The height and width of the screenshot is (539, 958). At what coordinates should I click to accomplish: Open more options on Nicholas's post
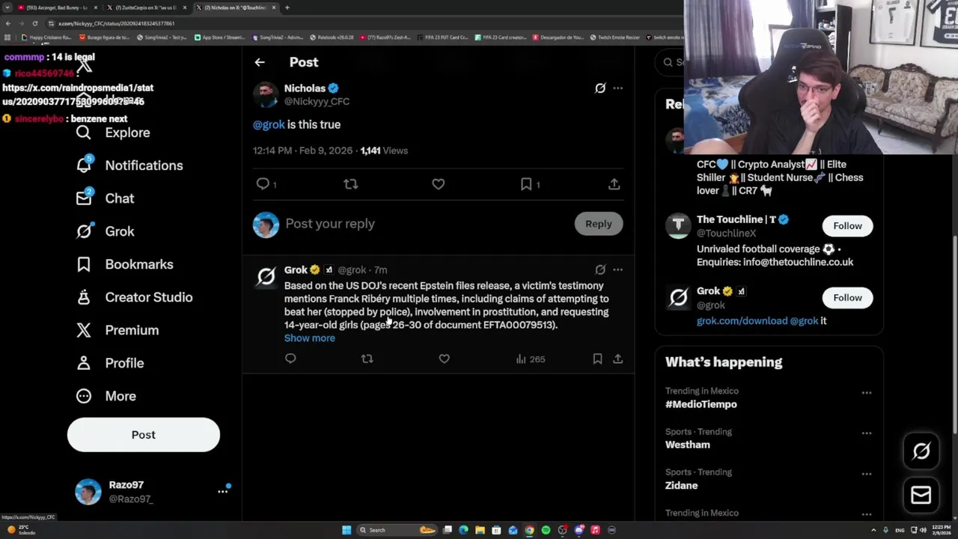(617, 88)
